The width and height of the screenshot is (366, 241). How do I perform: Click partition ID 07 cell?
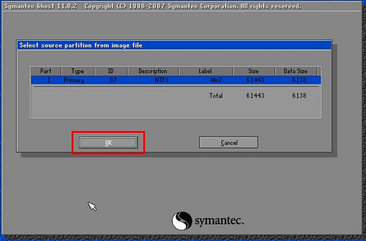[x=113, y=80]
